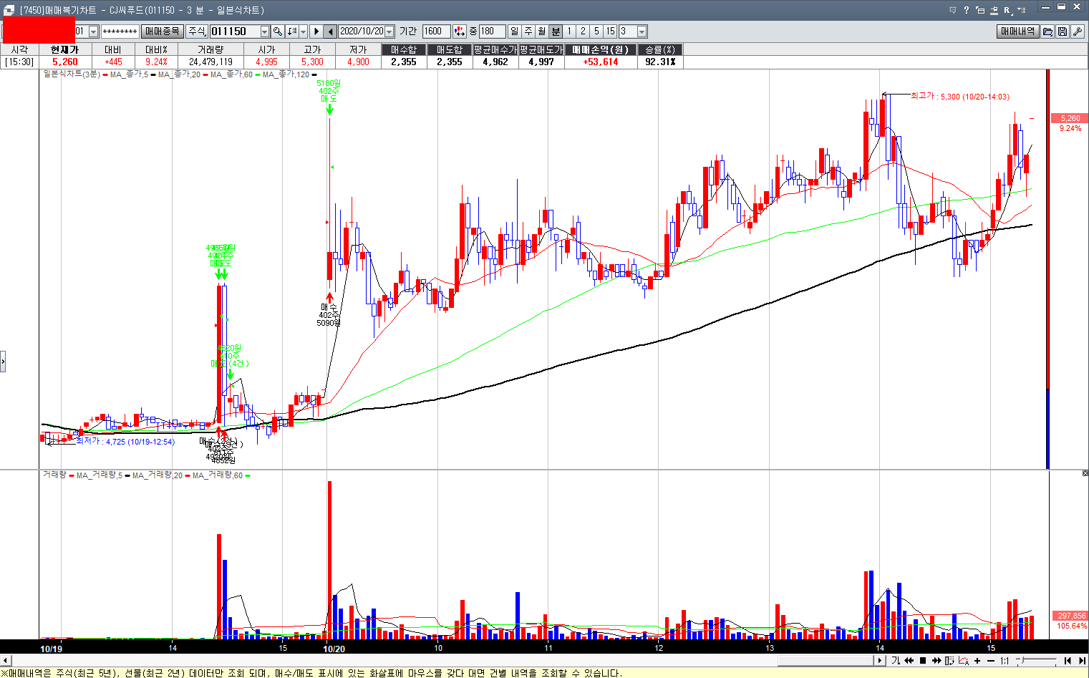This screenshot has height=678, width=1089.
Task: Click the 최고가 5,300 label on the chart
Action: [959, 97]
